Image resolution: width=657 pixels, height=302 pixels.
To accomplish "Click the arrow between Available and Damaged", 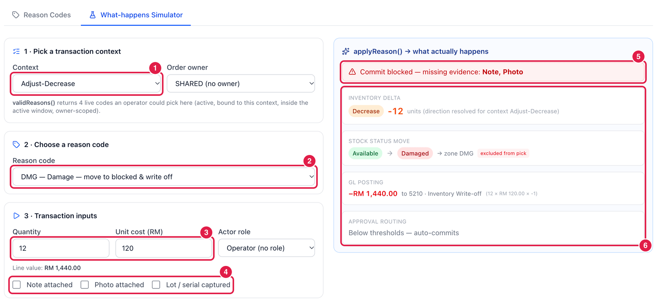I will point(390,153).
